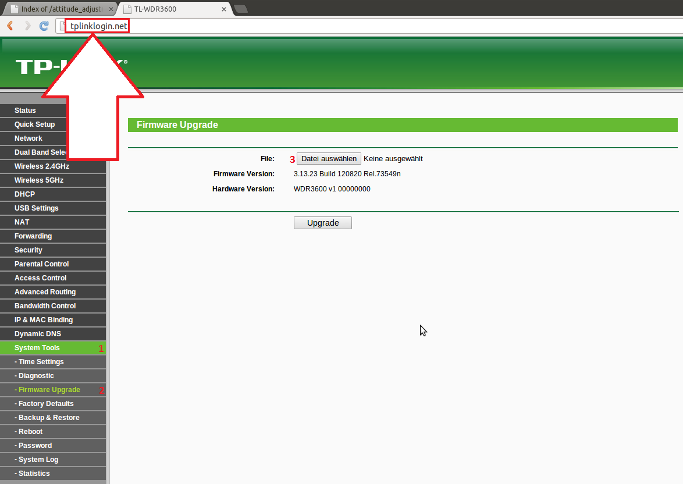Click Datei auswählen file chooser button
This screenshot has height=484, width=683.
[329, 159]
